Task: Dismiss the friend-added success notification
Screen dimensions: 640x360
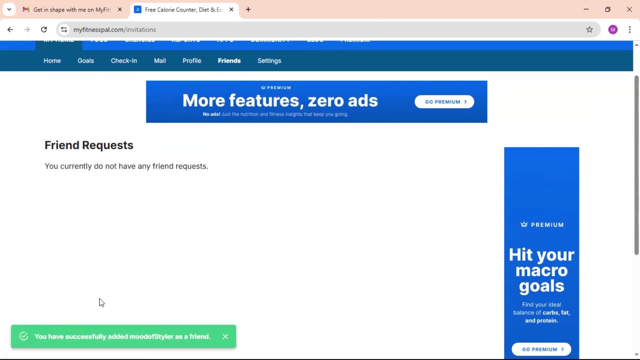Action: pos(225,337)
